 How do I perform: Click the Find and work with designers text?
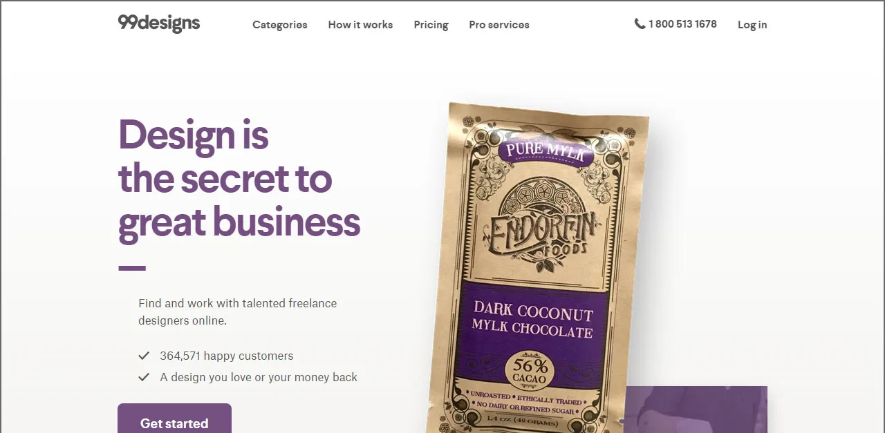238,311
